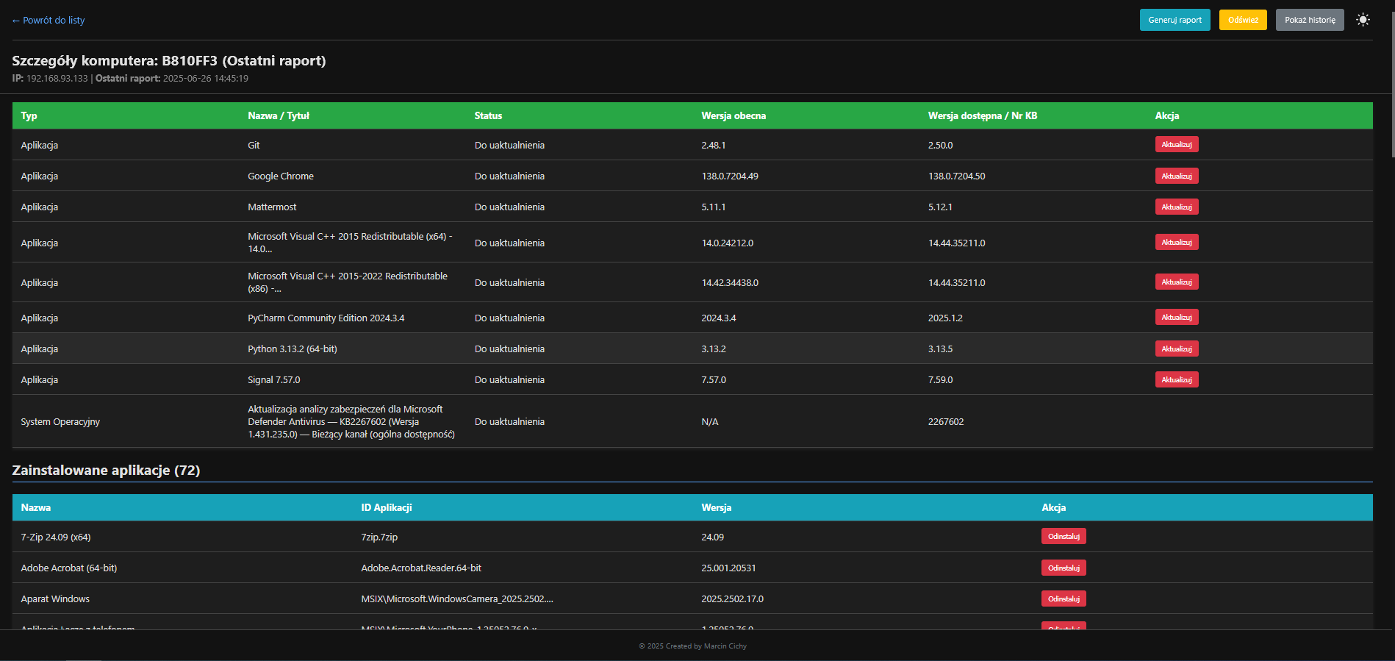Image resolution: width=1395 pixels, height=661 pixels.
Task: Click the Status column header
Action: pos(488,115)
